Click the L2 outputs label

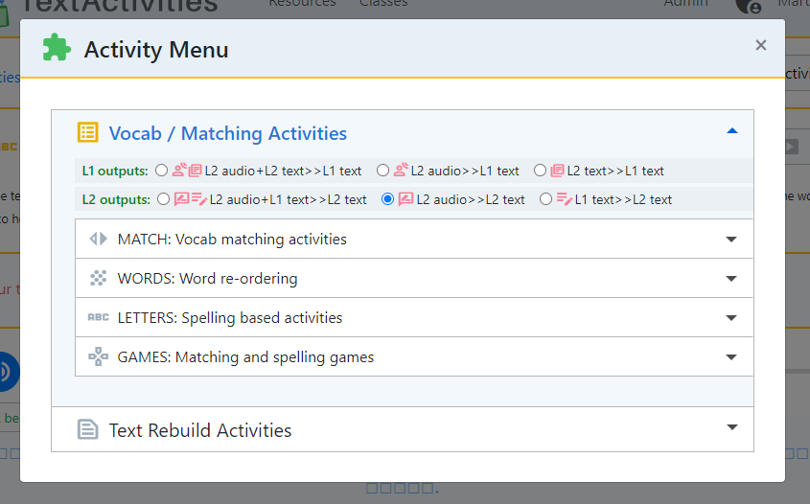tap(116, 199)
